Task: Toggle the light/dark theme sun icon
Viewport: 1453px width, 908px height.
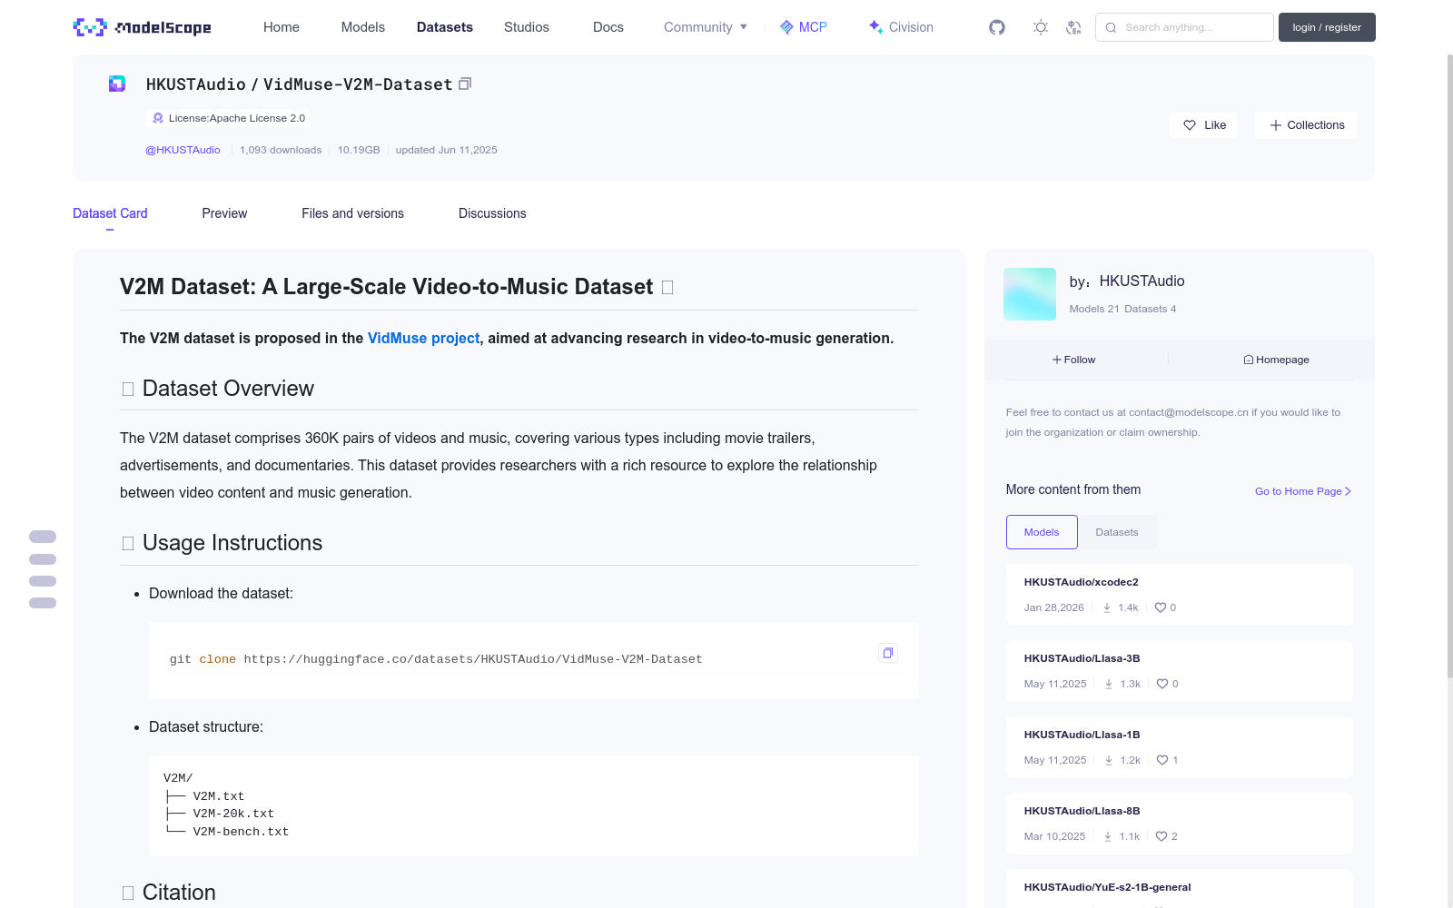Action: point(1041,27)
